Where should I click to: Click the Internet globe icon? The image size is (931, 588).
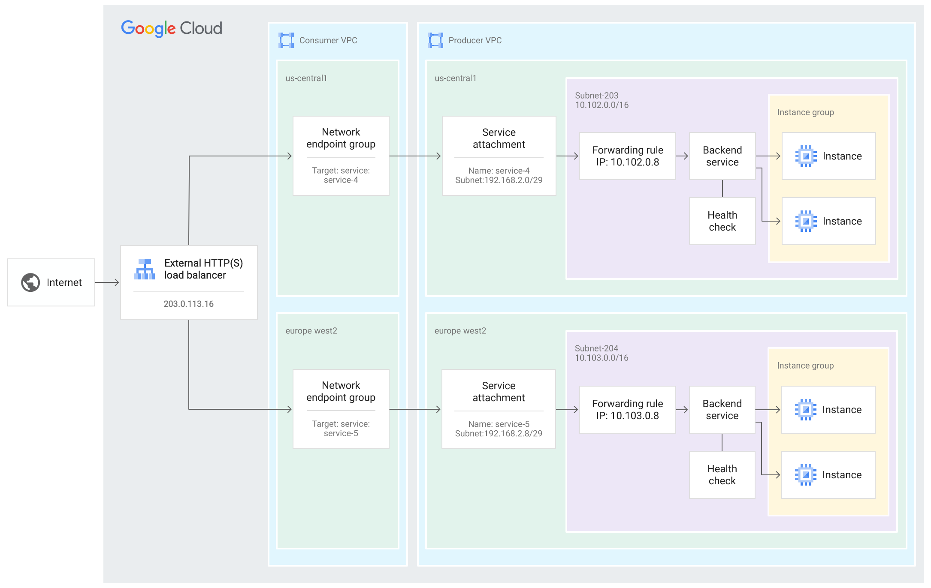[x=30, y=282]
